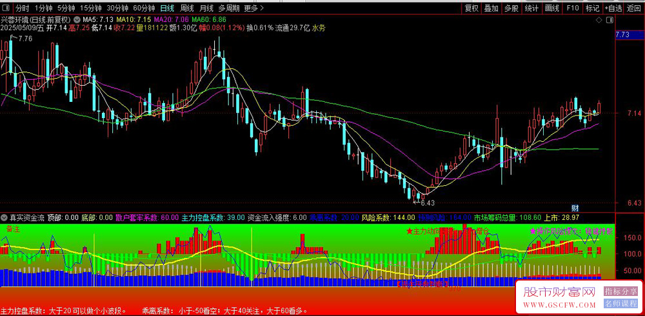The width and height of the screenshot is (645, 316).
Task: Click the 顶部: 0.00 value
Action: (63, 217)
